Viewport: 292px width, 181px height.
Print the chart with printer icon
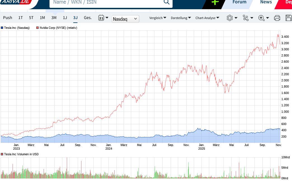[277, 18]
